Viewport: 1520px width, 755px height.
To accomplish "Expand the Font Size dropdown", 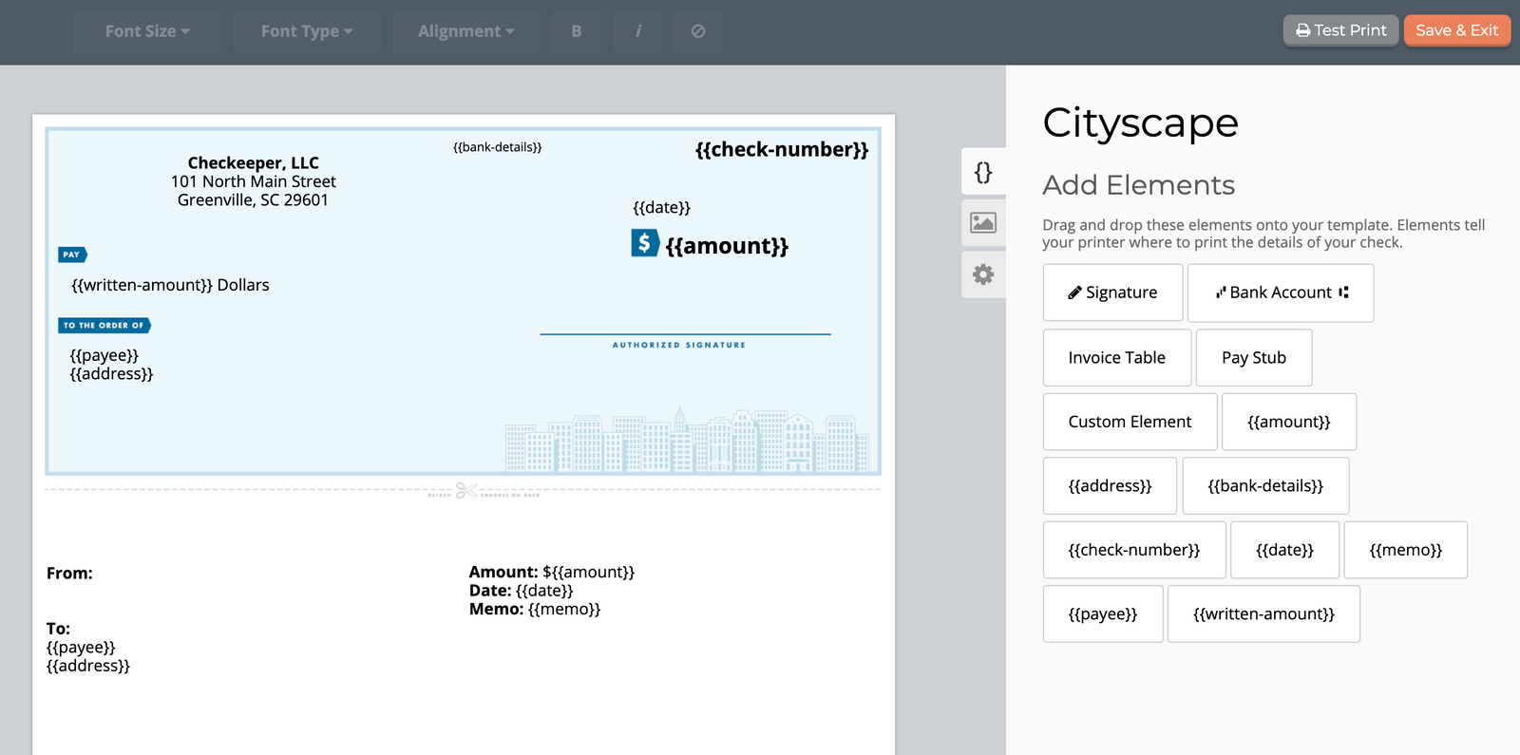I will point(147,31).
